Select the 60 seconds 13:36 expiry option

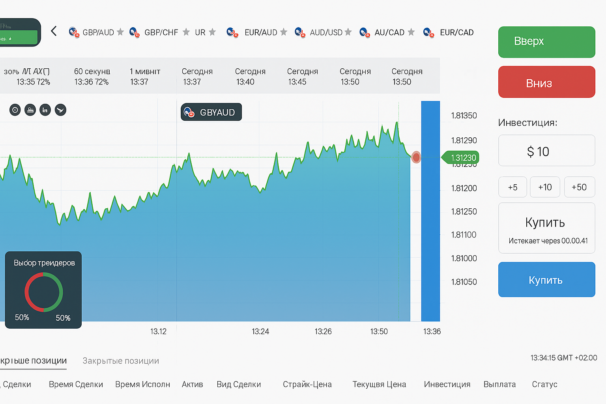point(92,77)
